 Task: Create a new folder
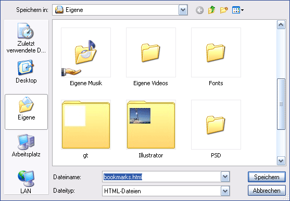(224, 10)
